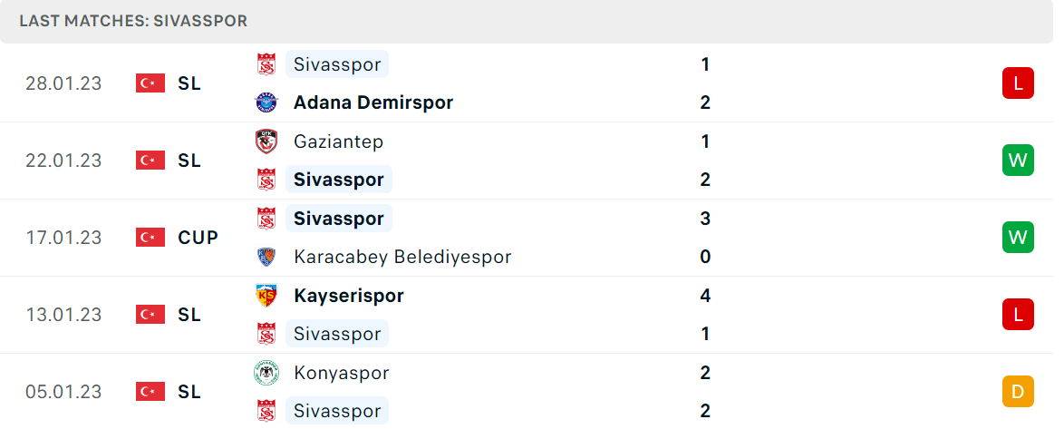This screenshot has width=1064, height=429.
Task: Click the Gaziantep club crest icon
Action: pyautogui.click(x=266, y=141)
